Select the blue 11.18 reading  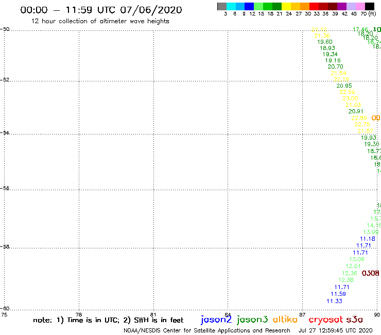368,239
